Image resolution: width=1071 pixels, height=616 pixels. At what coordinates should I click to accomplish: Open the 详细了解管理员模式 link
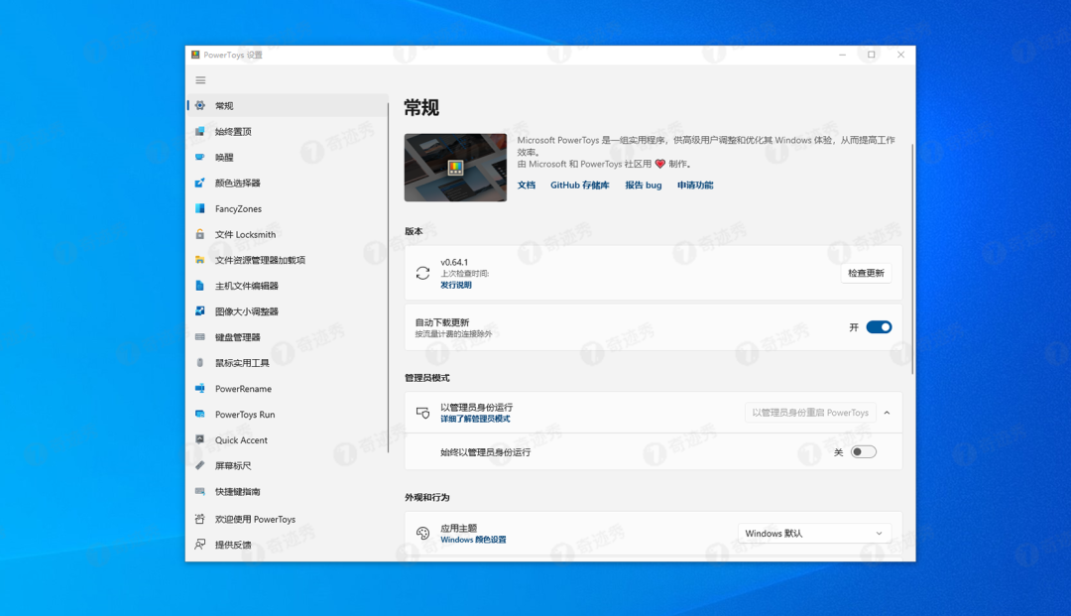point(475,420)
